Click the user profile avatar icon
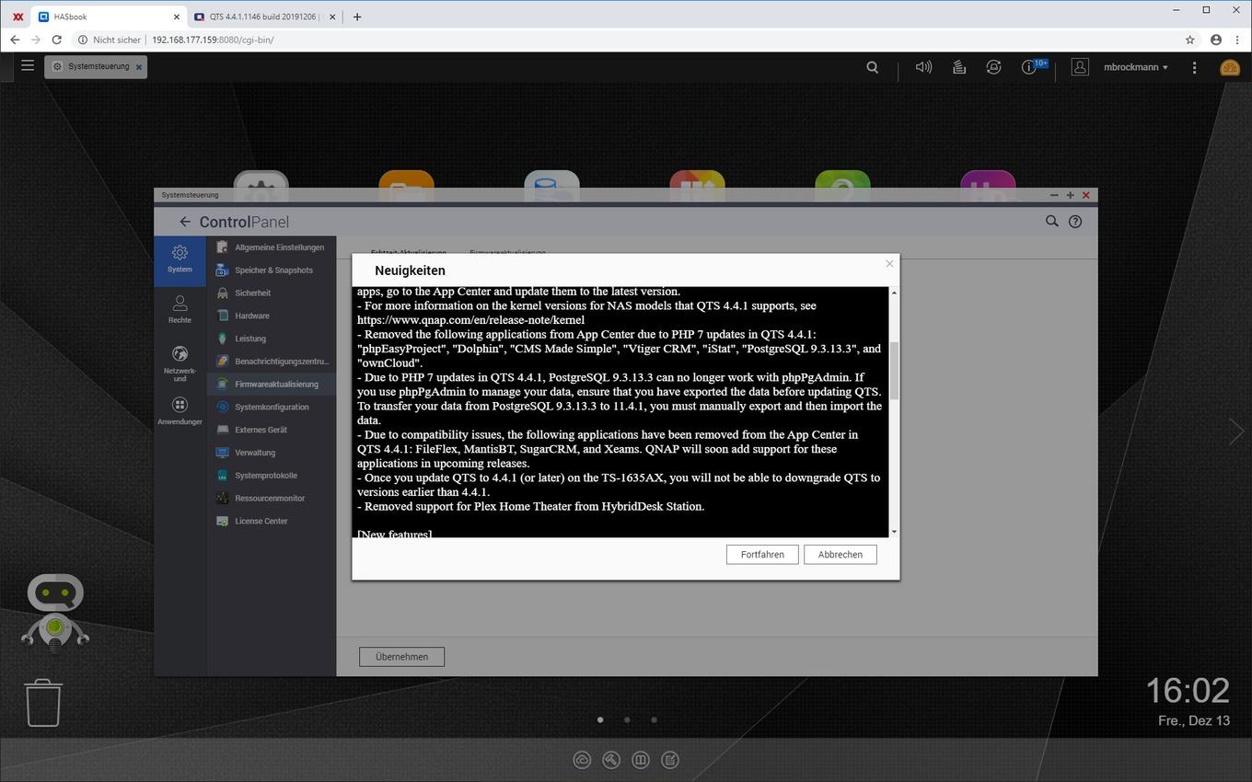Viewport: 1252px width, 782px height. coord(1080,67)
